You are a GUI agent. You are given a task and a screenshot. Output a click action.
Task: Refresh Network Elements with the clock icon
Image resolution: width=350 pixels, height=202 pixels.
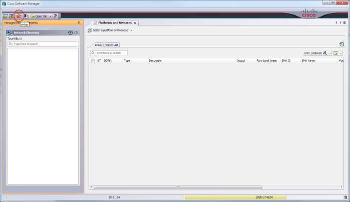(x=70, y=33)
